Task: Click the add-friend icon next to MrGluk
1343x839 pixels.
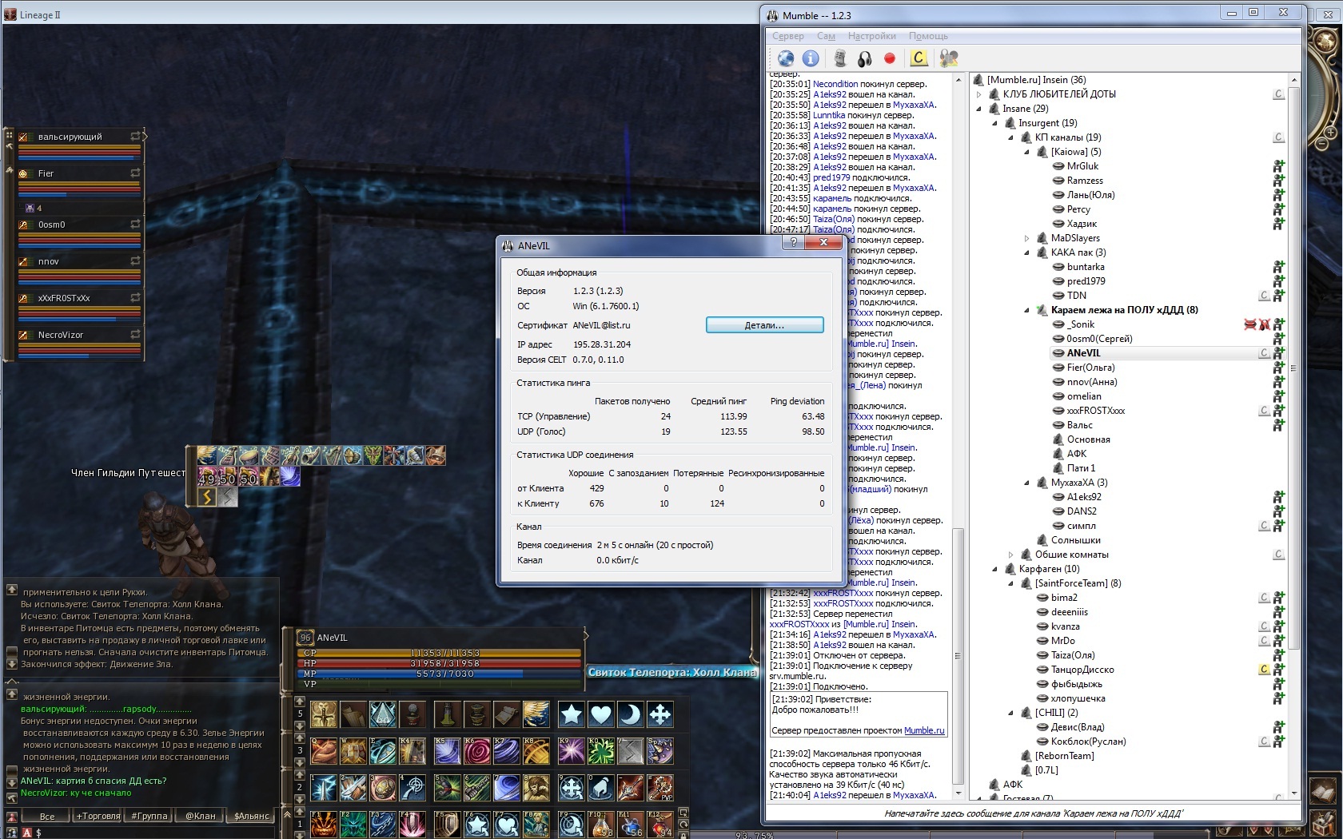Action: pos(1277,166)
